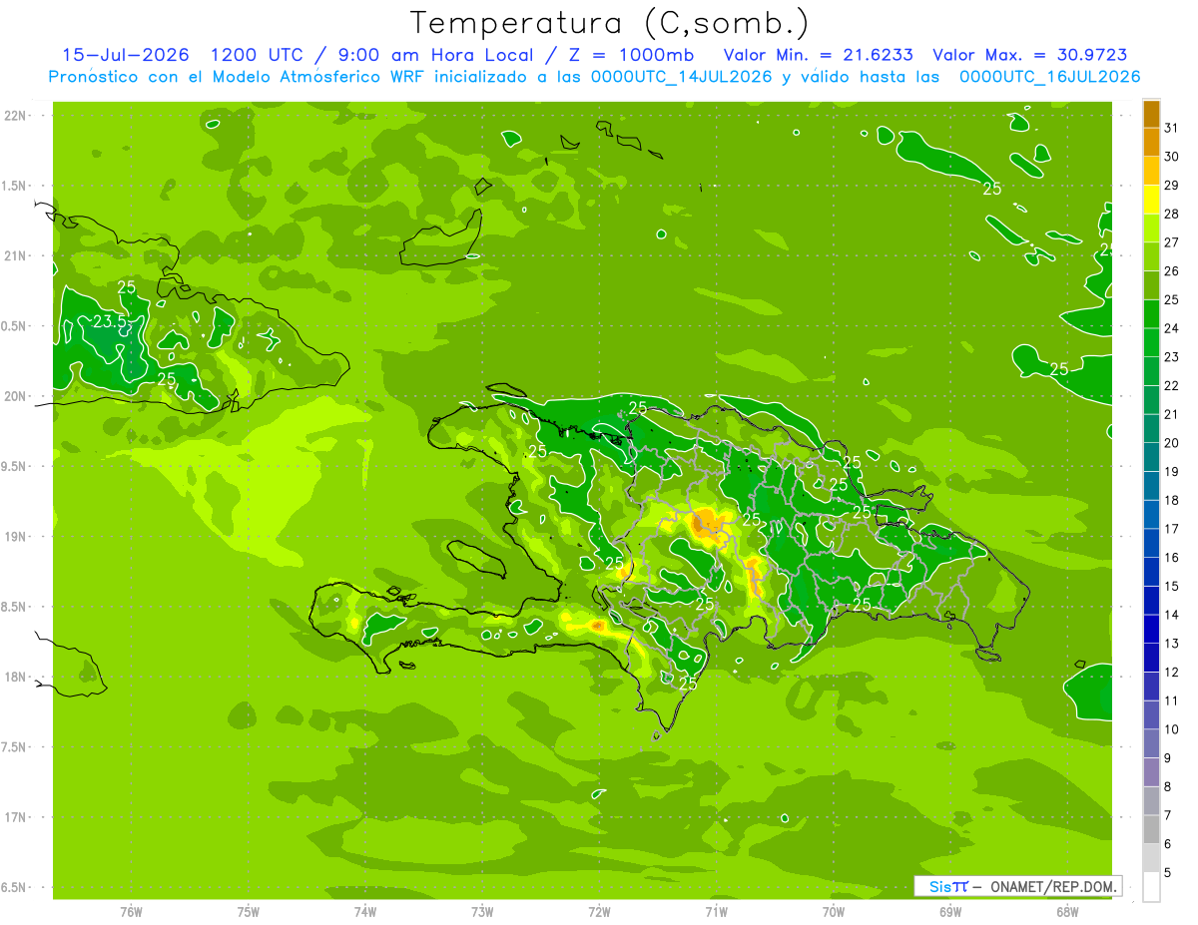Click the '71W' longitude axis label
Image resolution: width=1198 pixels, height=925 pixels.
point(716,910)
